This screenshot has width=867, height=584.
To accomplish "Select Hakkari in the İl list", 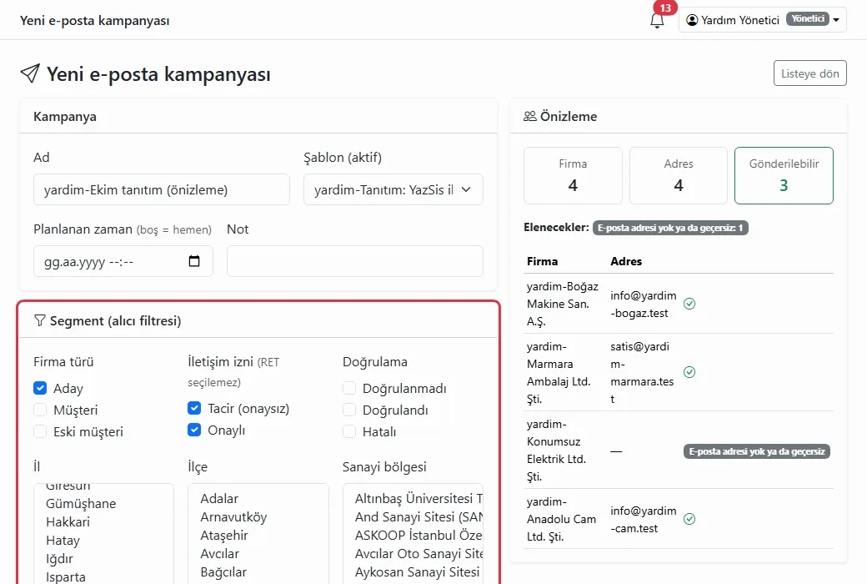I will pos(68,521).
